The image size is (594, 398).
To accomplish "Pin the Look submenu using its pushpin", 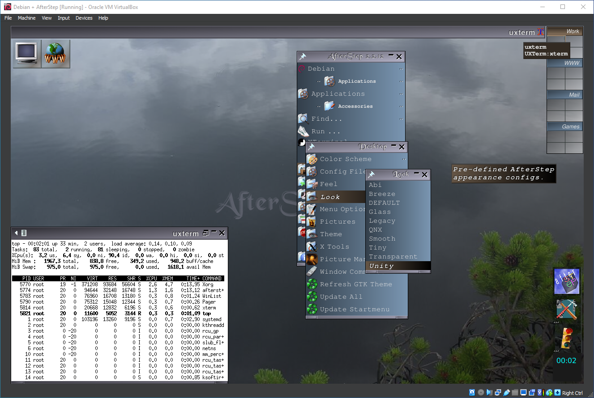I will pos(371,175).
